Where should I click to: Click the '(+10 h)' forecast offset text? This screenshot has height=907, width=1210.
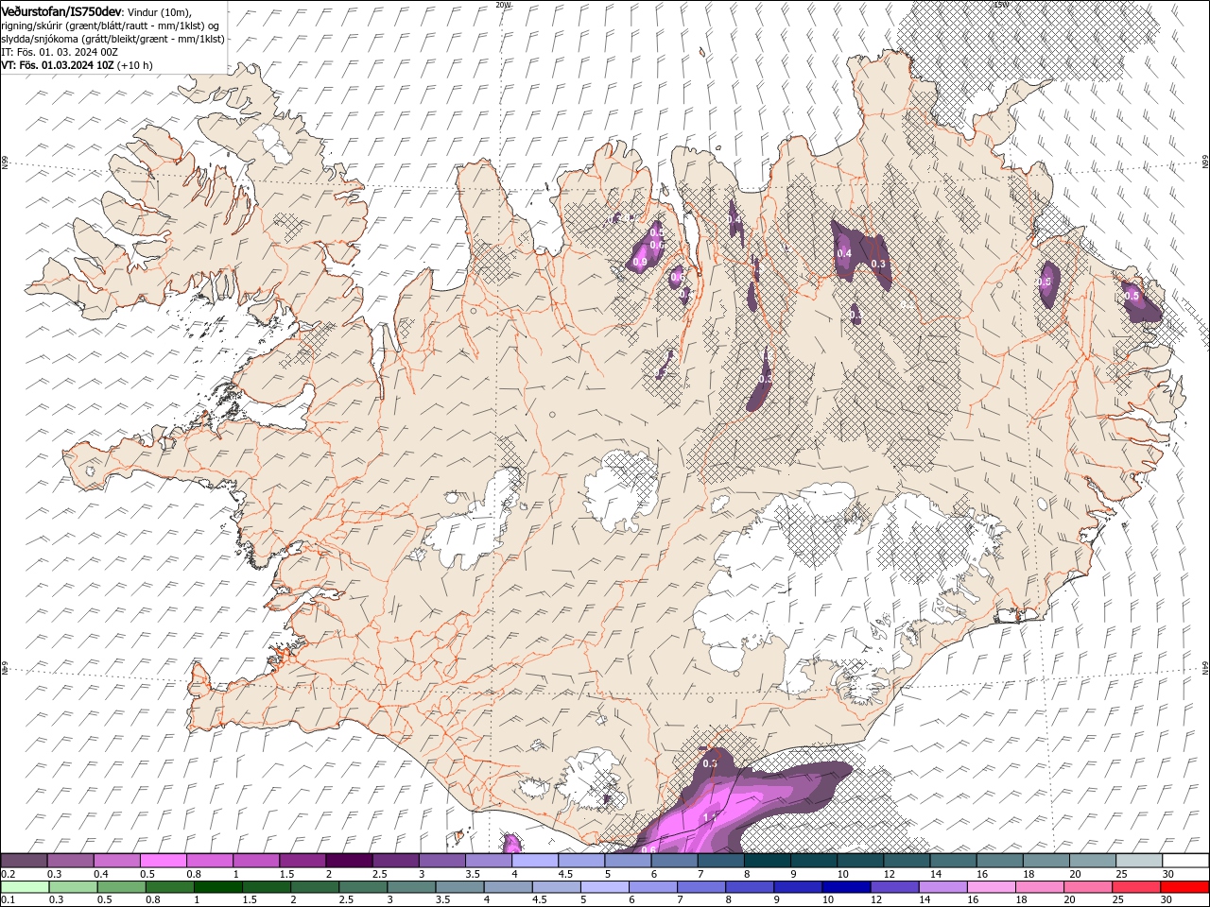pyautogui.click(x=135, y=65)
